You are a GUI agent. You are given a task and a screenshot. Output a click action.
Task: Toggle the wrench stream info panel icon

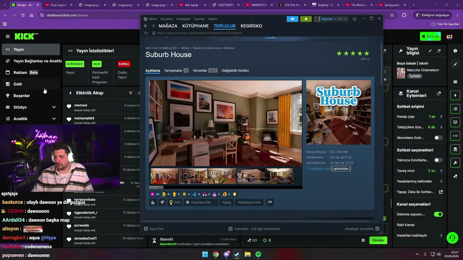click(455, 162)
